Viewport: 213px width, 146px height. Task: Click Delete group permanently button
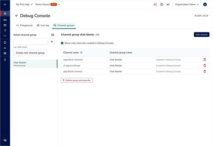click(77, 80)
